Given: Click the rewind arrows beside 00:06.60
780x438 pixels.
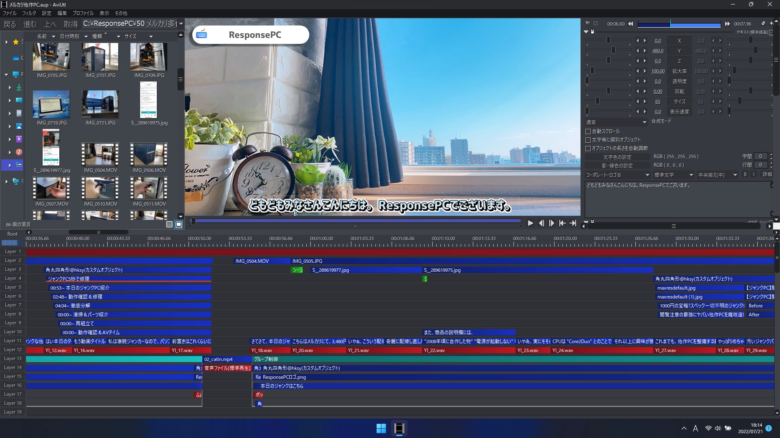Looking at the screenshot, I should [630, 24].
